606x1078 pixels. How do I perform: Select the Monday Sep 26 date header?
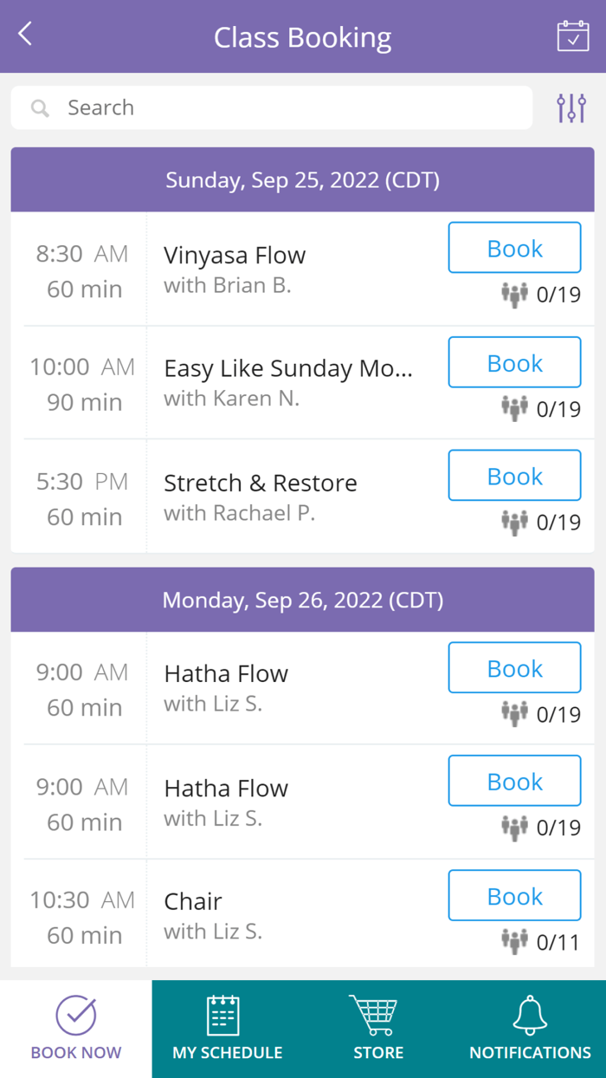coord(303,599)
